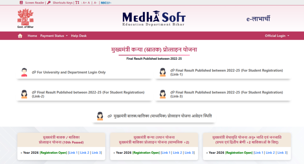Screen dimensions: 304x164
Task: Click the Govt. of Bihar emblem
Action: coord(26,18)
